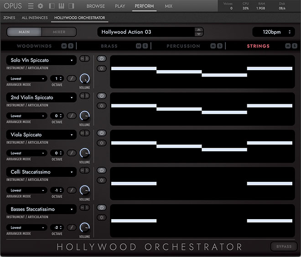Solo the Woodwinds section
The image size is (301, 257).
click(71, 46)
